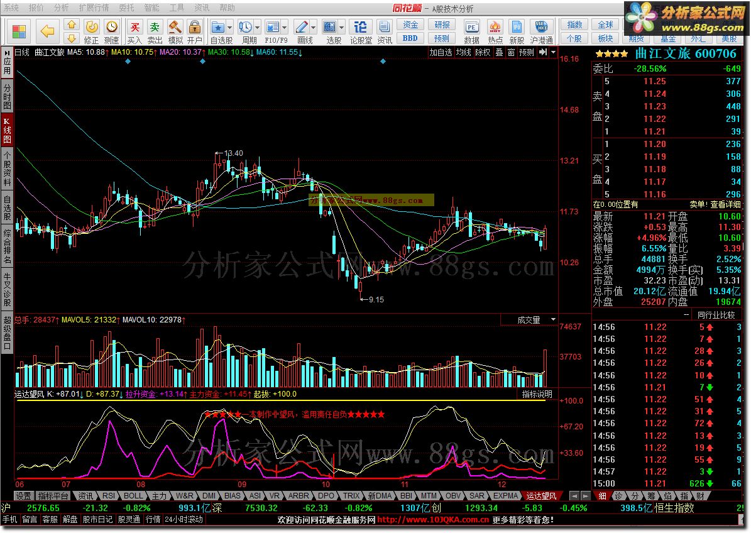
Task: Click the 指标说明 indicator description button
Action: coord(537,394)
